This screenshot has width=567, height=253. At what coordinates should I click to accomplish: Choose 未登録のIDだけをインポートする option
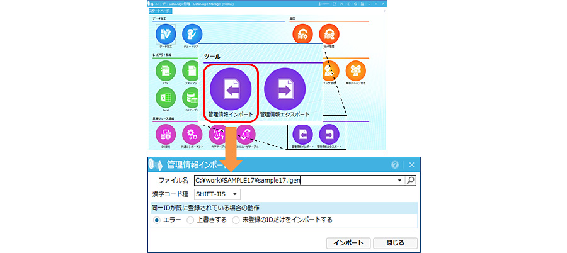[236, 220]
